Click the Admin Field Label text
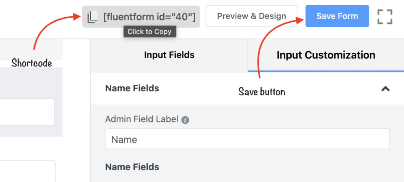Image resolution: width=404 pixels, height=182 pixels. click(142, 119)
